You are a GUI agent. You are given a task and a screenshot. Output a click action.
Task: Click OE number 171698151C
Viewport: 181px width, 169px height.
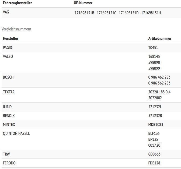click(x=106, y=13)
